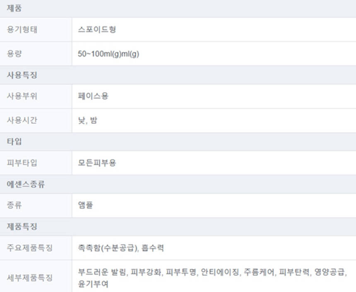356x292 pixels.
Task: Click the 낮, 밤 value text
Action: click(x=88, y=120)
